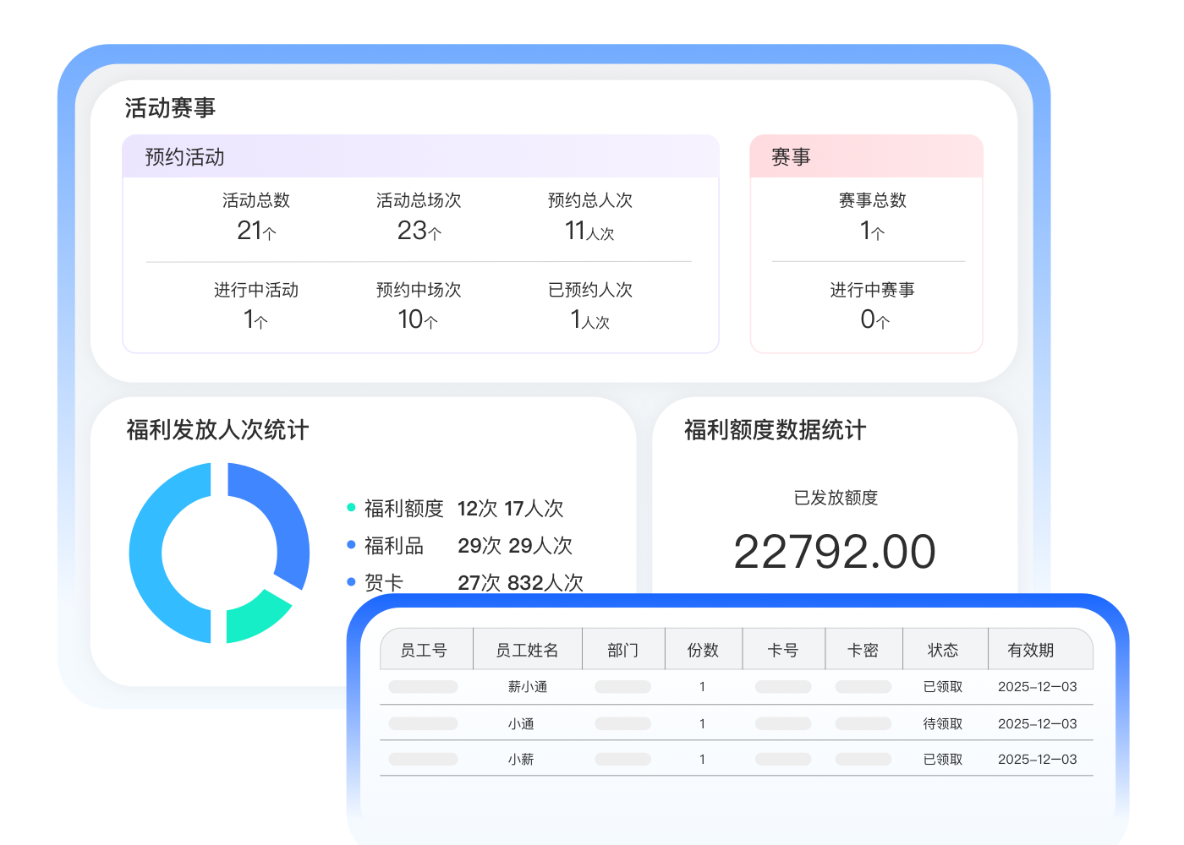Open the 预约活动 section header
Viewport: 1184px width, 845px height.
pos(184,157)
